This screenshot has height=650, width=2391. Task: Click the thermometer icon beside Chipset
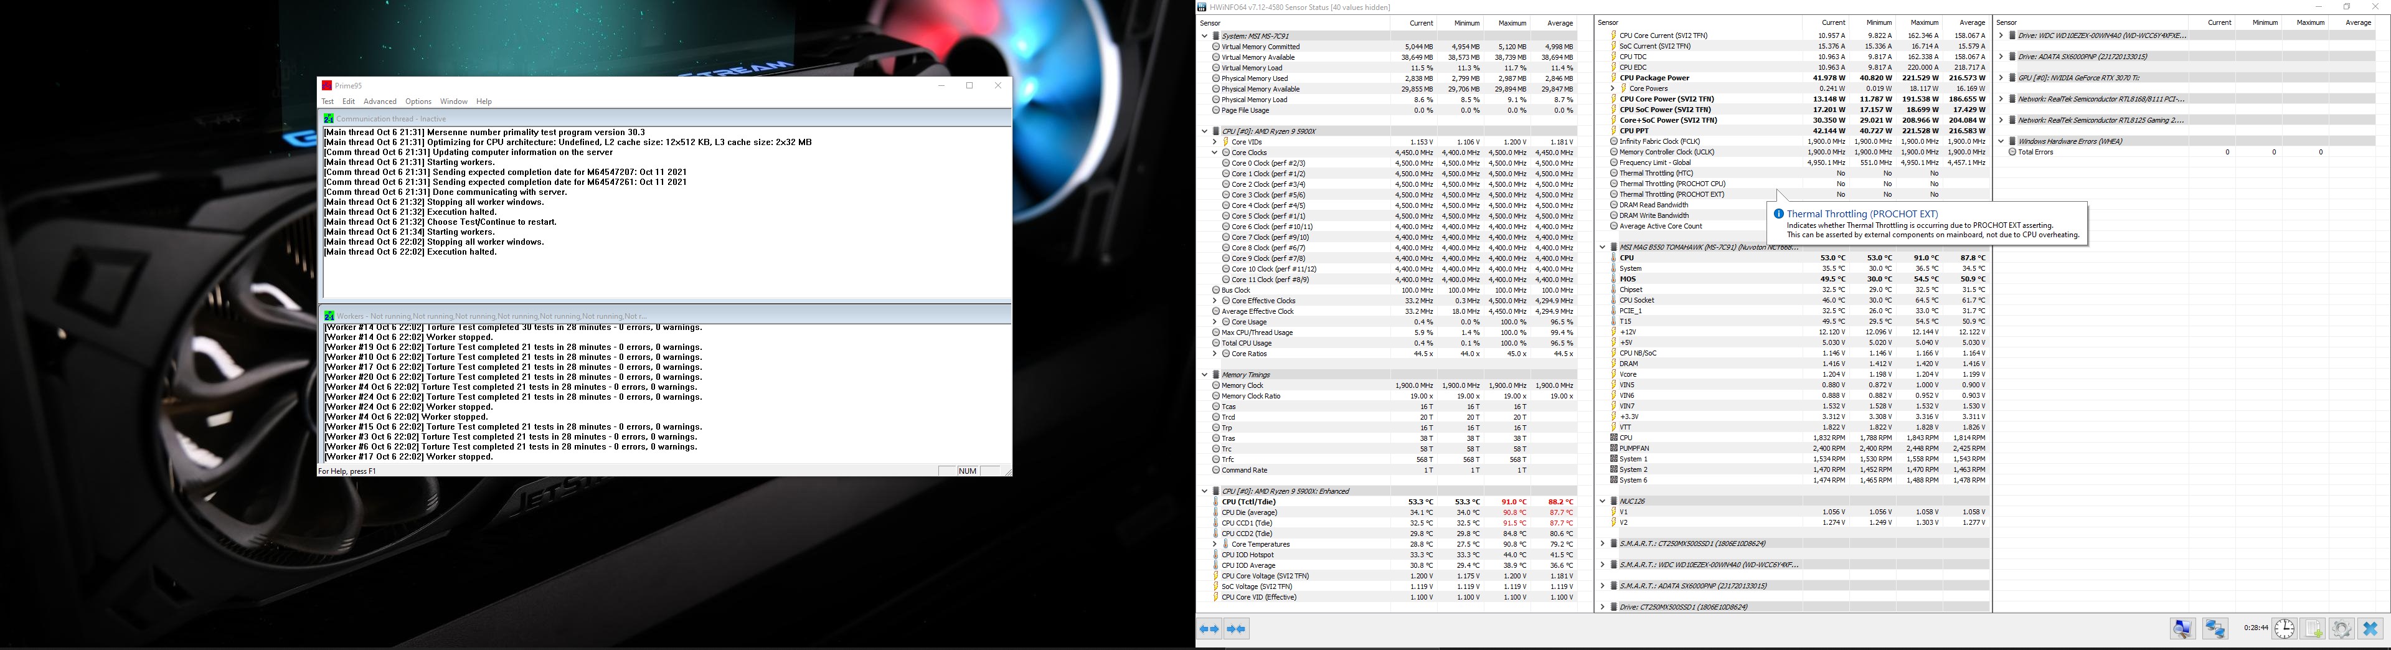(1614, 290)
